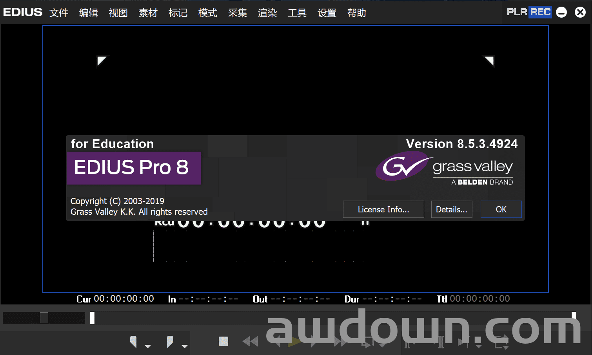Click the Details... button

pos(451,209)
